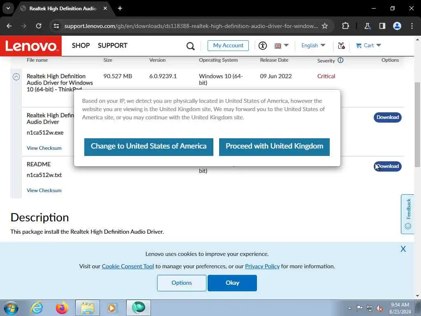
Task: Select the Realtek High Definition Audio tab
Action: [63, 8]
